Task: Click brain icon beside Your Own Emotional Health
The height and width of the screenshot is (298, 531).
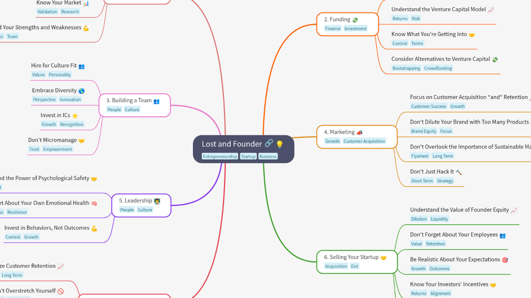Action: pos(94,203)
